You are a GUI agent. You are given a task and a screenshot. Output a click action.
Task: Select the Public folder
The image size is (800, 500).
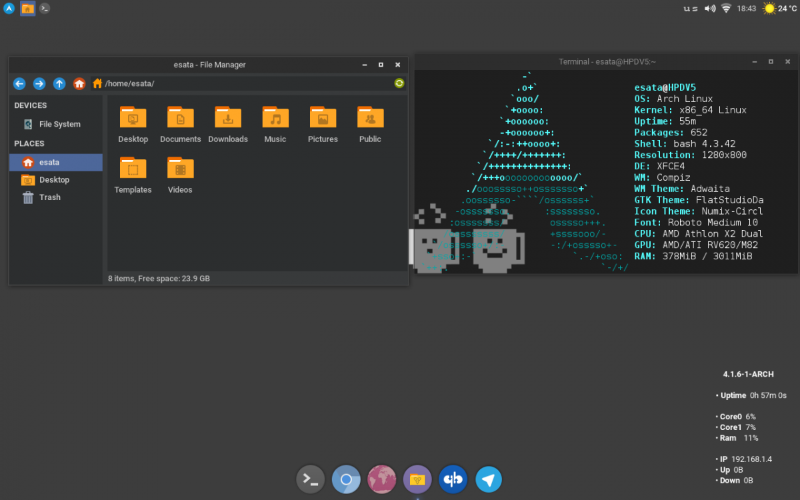pos(370,125)
